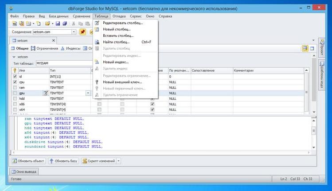The width and height of the screenshot is (332, 191).
Task: Click the table icon on xetcom tab
Action: point(14,40)
